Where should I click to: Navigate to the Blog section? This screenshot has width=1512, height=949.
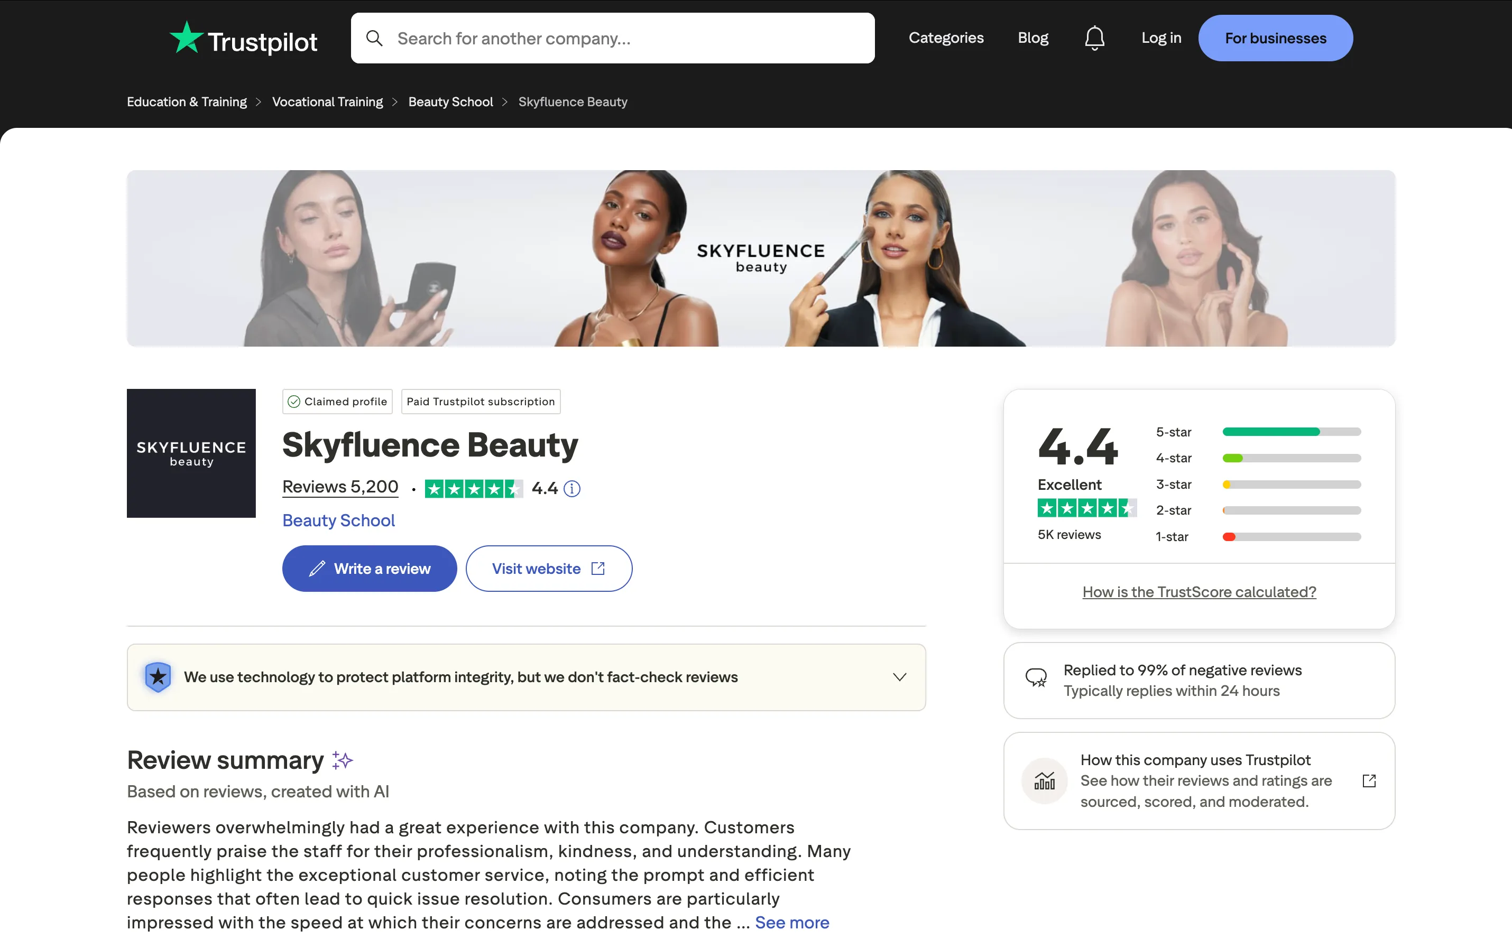(x=1033, y=38)
